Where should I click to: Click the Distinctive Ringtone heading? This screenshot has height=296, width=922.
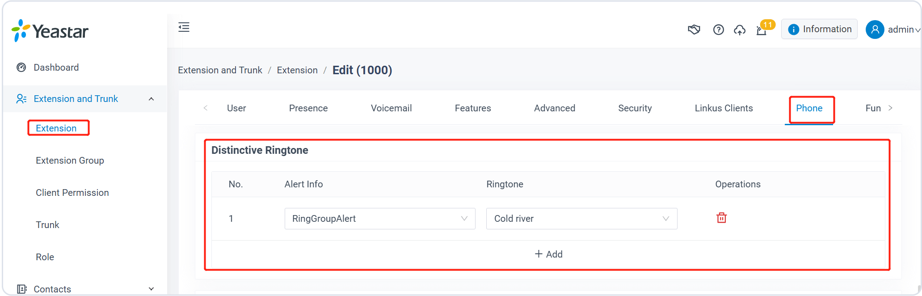click(260, 150)
